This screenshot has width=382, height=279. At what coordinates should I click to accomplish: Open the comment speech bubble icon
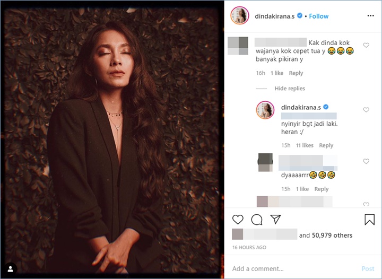pyautogui.click(x=257, y=220)
